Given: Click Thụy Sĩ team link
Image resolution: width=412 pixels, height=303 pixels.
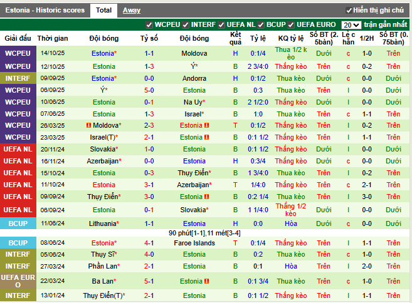Looking at the screenshot, I should (104, 254).
